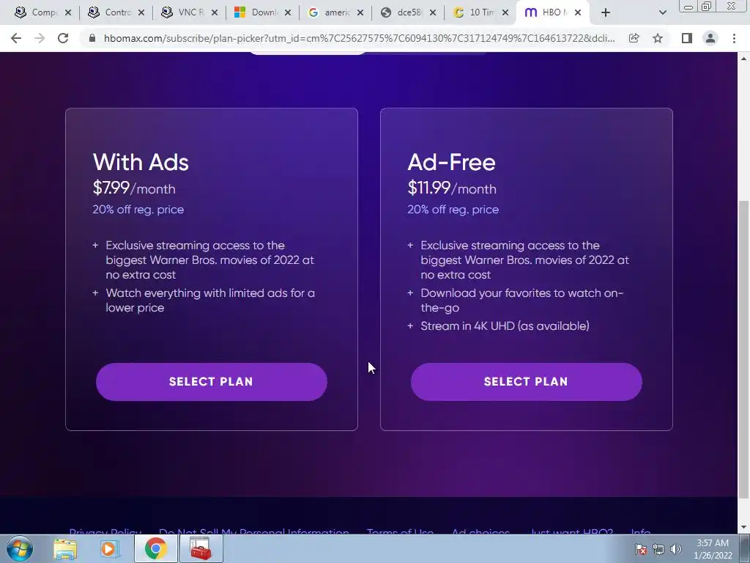
Task: Open the Chrome profile avatar
Action: click(x=710, y=38)
